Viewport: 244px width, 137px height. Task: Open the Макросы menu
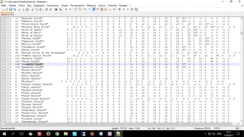[91, 5]
